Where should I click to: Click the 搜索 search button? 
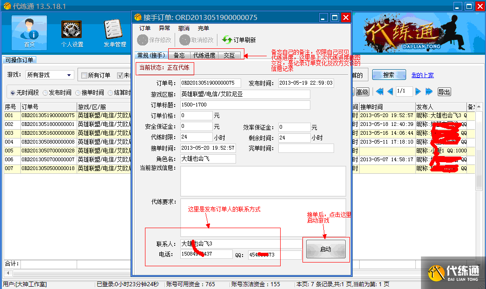point(388,75)
